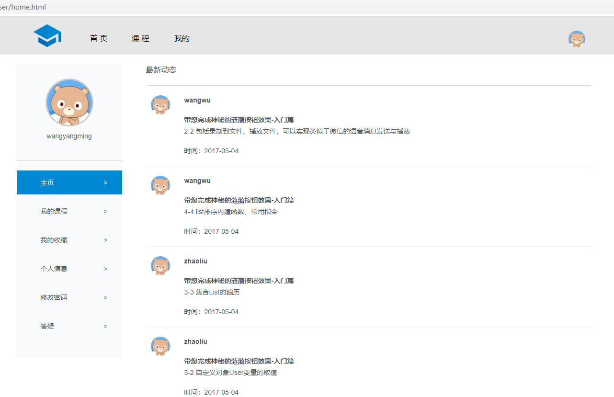Open course title above 2-2 包括录制到文件
This screenshot has height=397, width=614.
click(x=239, y=120)
